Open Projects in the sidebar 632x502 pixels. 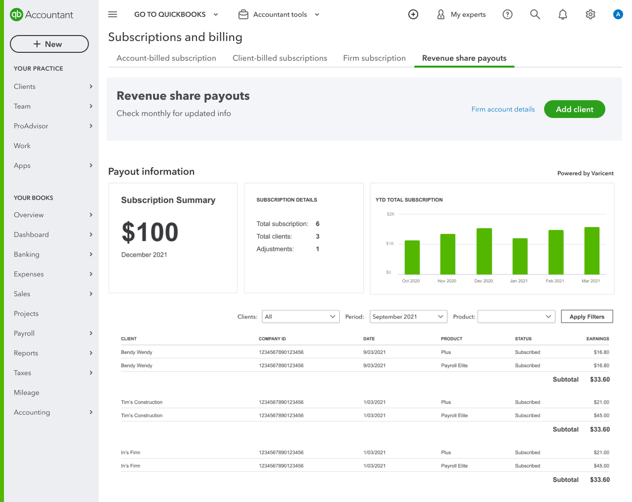[26, 313]
